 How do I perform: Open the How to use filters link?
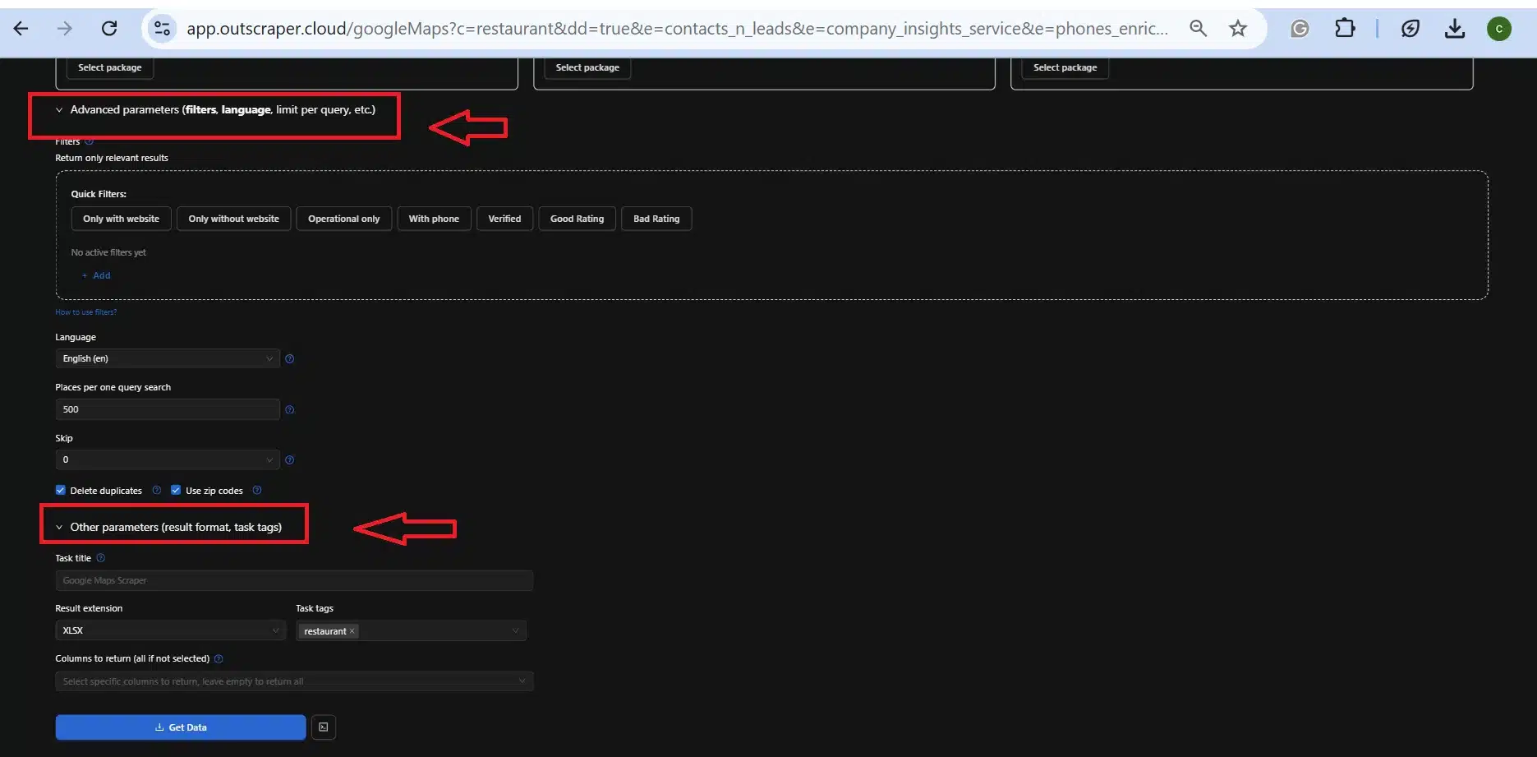point(85,312)
